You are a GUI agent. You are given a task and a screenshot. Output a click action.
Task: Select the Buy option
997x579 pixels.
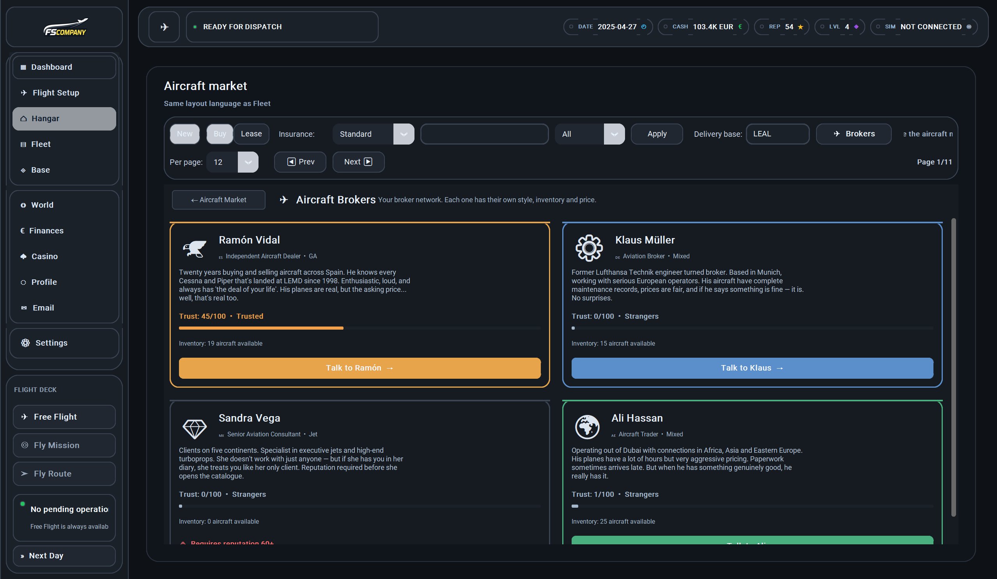pos(220,134)
